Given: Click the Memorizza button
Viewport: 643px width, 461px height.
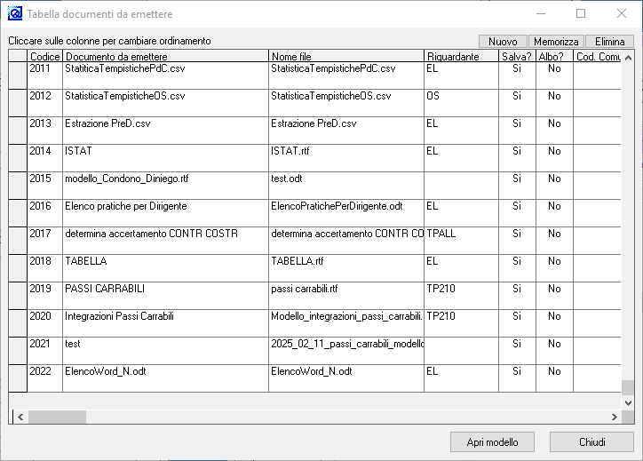Looking at the screenshot, I should [x=556, y=42].
